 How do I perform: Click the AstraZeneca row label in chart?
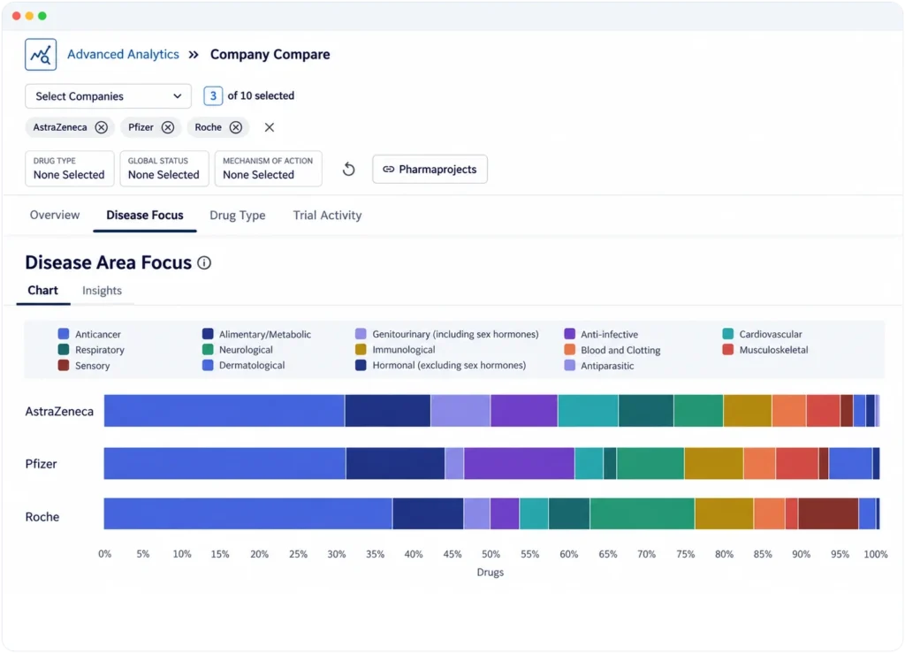pyautogui.click(x=59, y=411)
